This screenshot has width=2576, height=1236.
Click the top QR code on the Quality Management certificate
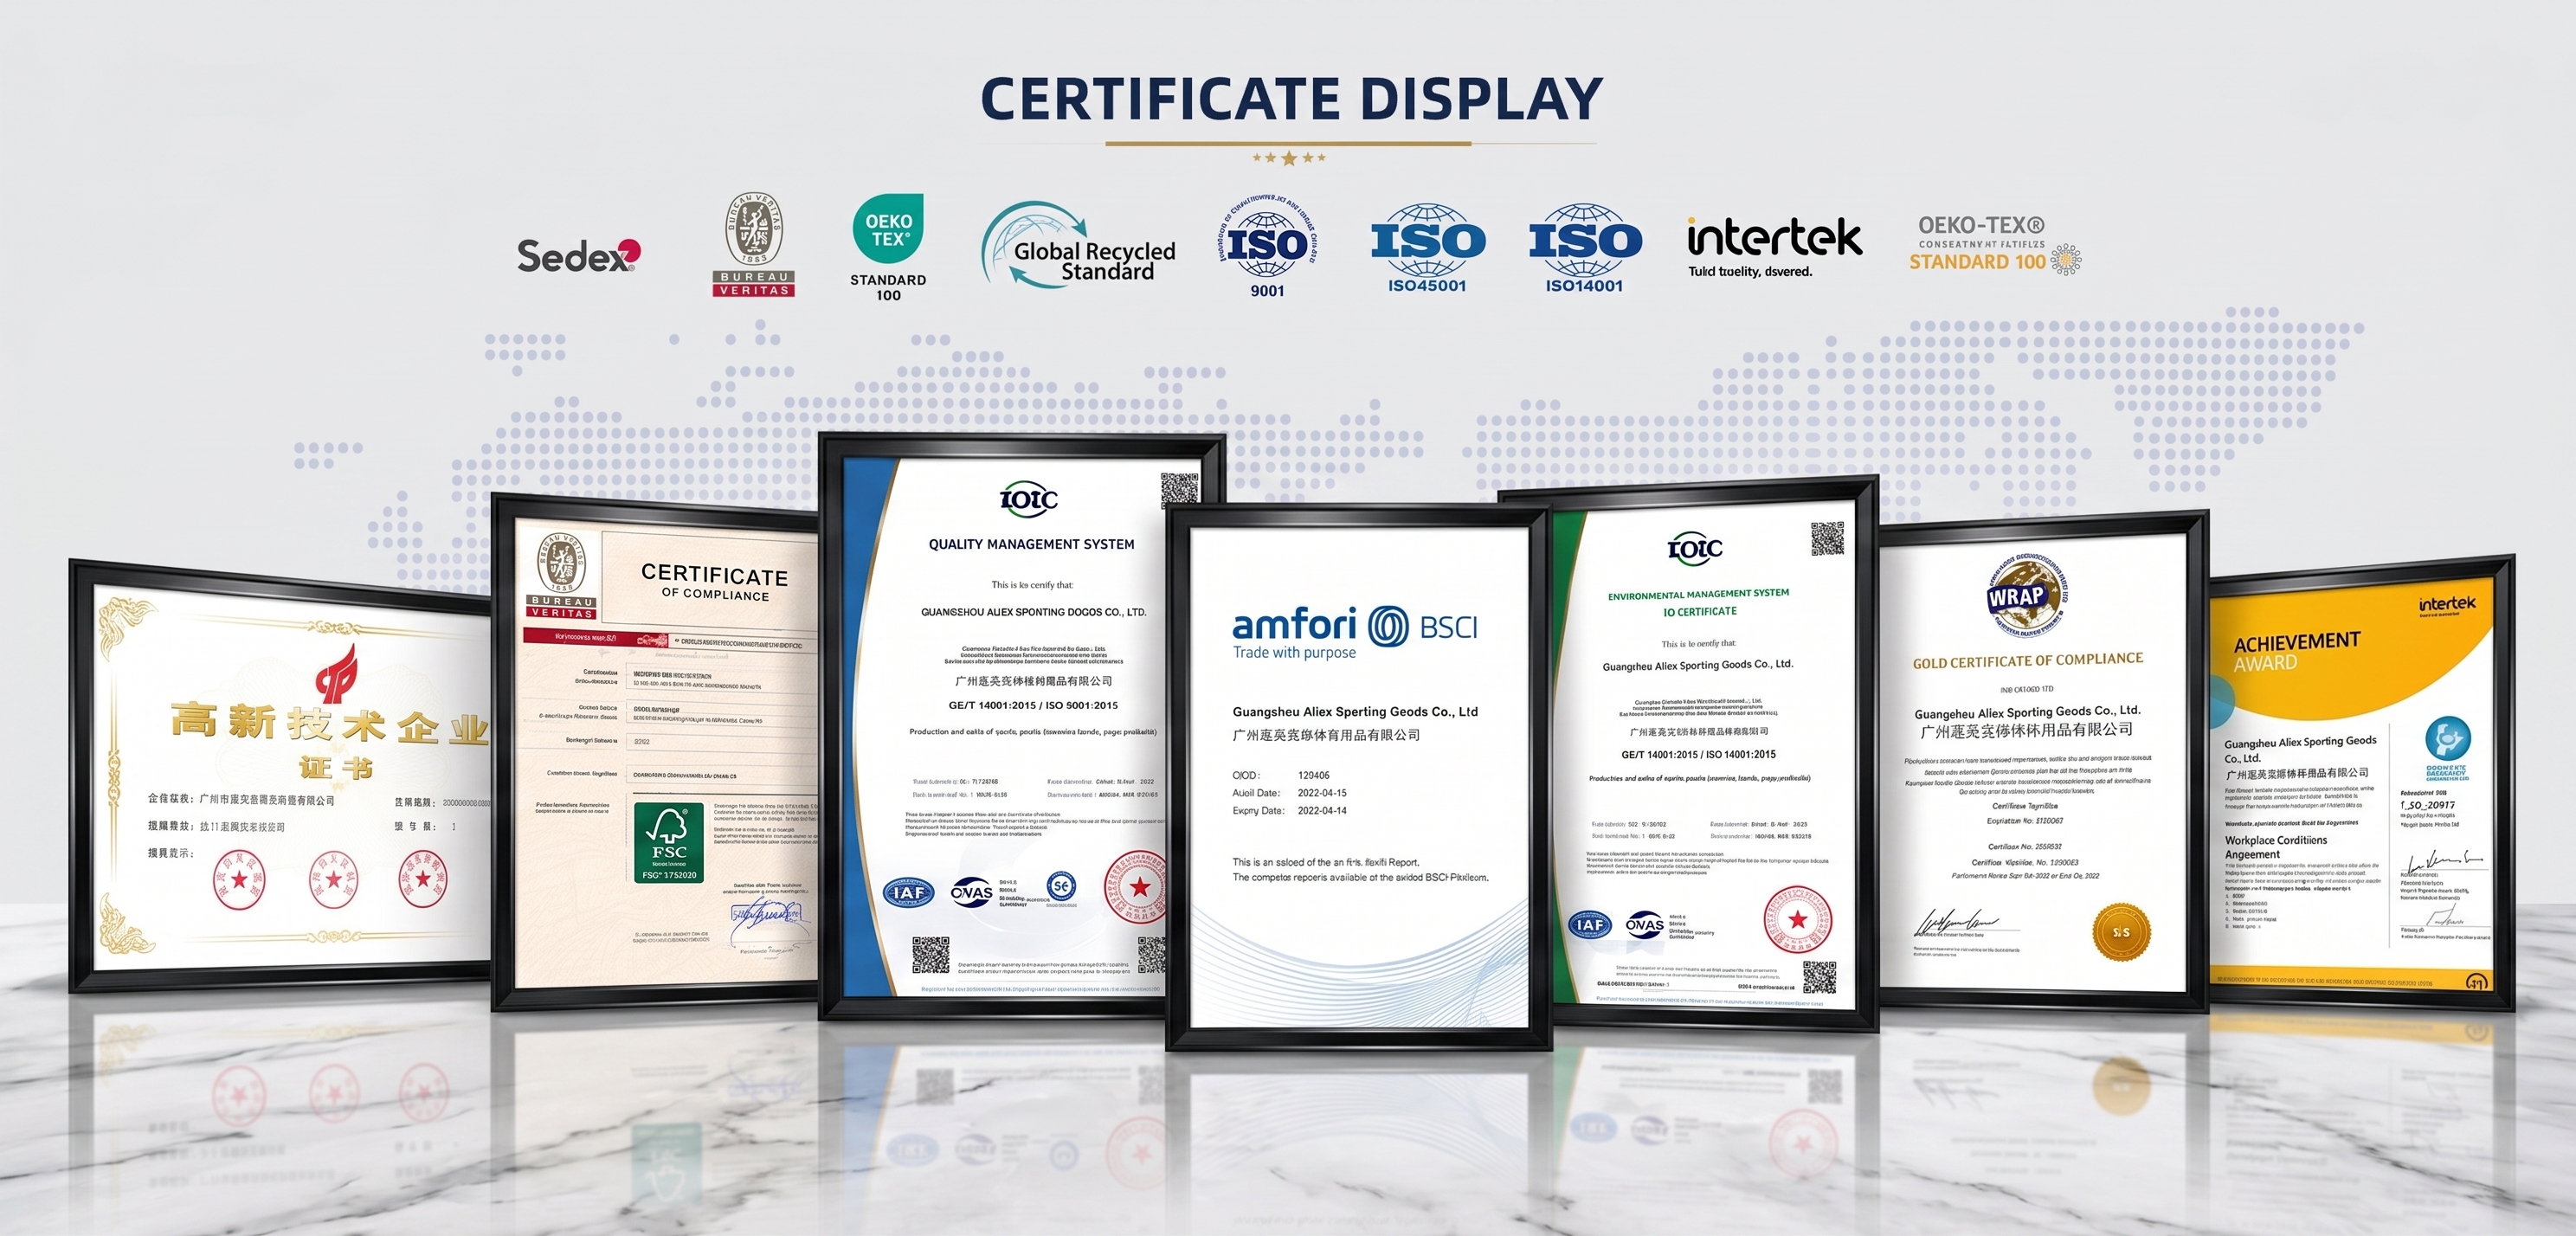[1179, 489]
